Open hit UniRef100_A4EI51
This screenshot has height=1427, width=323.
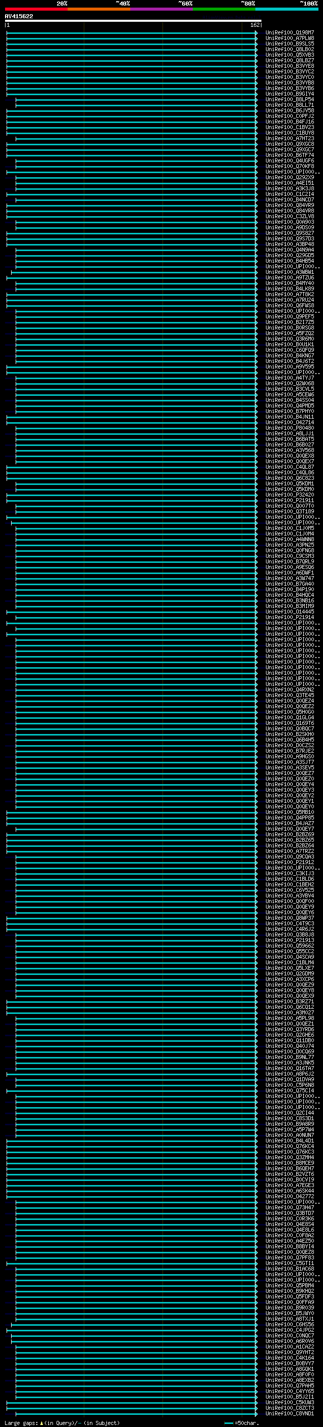point(289,183)
